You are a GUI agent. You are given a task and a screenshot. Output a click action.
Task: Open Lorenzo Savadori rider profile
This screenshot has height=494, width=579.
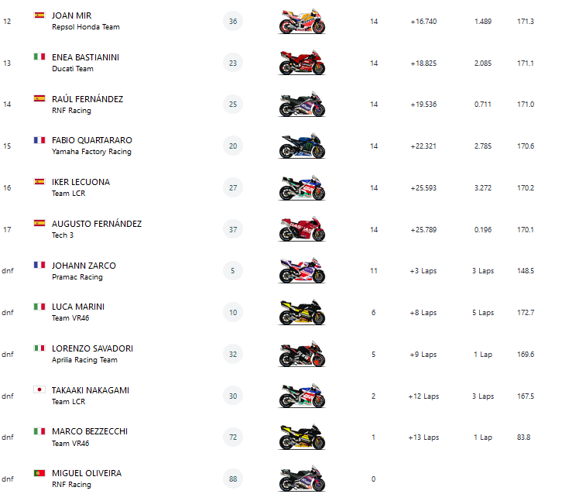(92, 348)
